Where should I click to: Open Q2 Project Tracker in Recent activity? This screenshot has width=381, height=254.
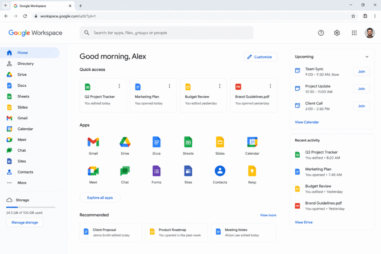click(332, 155)
